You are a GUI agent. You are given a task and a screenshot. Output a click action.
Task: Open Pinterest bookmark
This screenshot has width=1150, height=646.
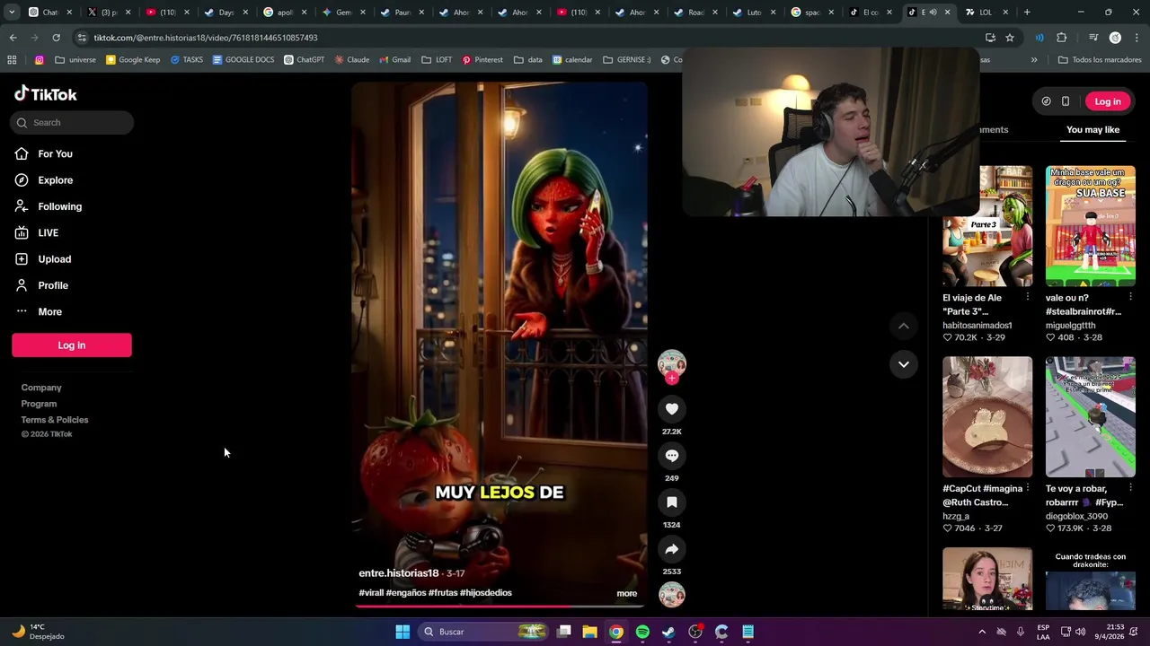(x=482, y=60)
